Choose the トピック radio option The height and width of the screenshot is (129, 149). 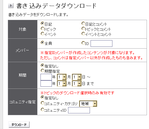[x=42, y=28]
